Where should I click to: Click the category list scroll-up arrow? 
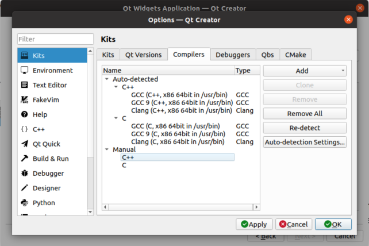(x=90, y=51)
